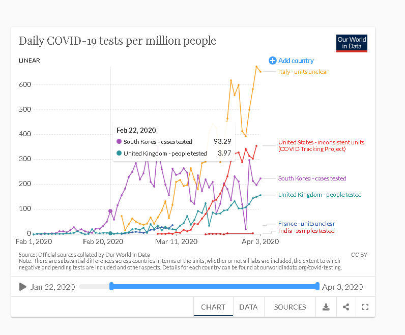Select the India samples tested label
Viewport: 405px width, 335px height.
pyautogui.click(x=306, y=231)
